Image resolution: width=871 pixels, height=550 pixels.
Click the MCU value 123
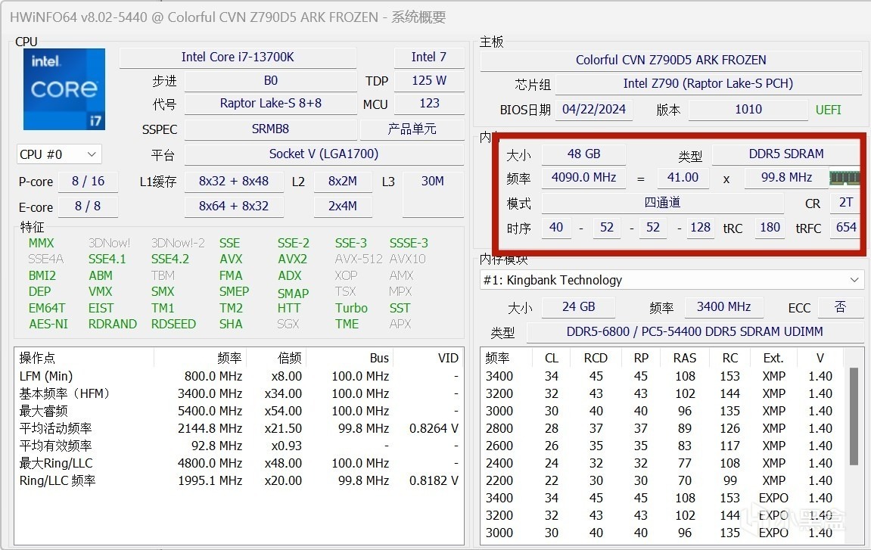click(429, 104)
